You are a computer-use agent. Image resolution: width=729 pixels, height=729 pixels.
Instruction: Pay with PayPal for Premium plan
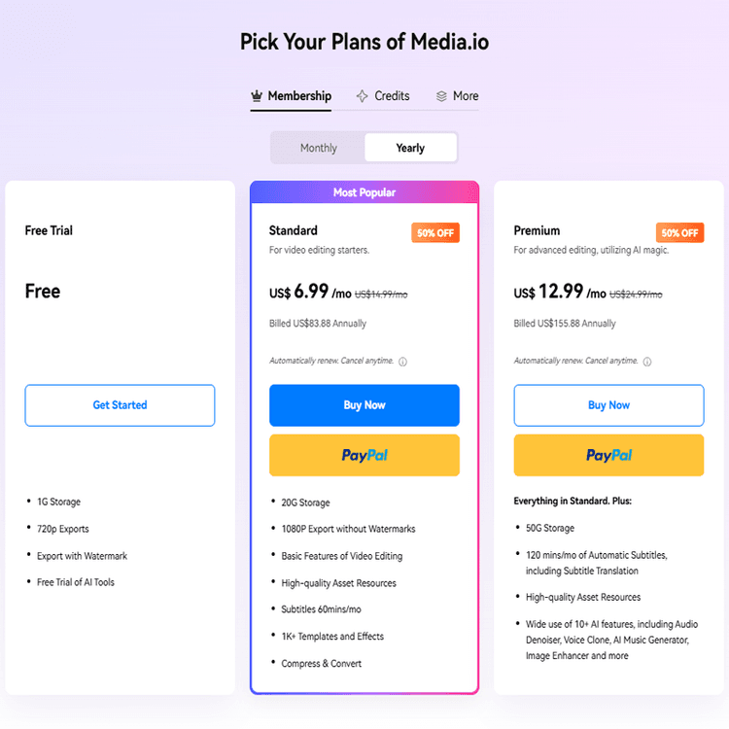coord(608,455)
